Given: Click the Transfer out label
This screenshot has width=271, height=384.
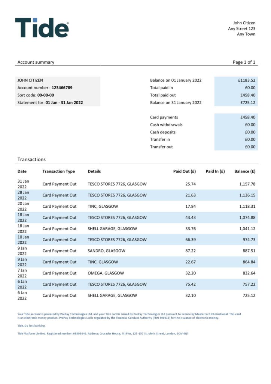Looking at the screenshot, I should pyautogui.click(x=161, y=147).
